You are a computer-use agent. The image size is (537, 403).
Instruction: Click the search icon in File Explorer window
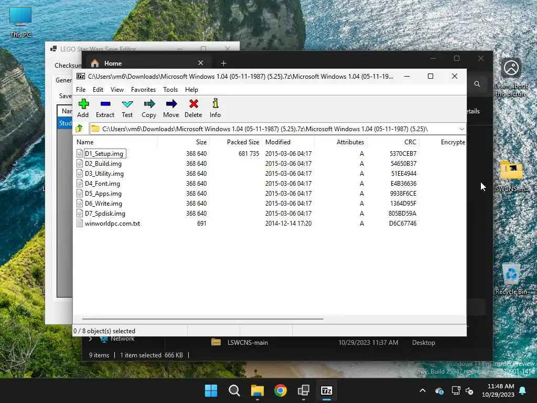pyautogui.click(x=477, y=84)
